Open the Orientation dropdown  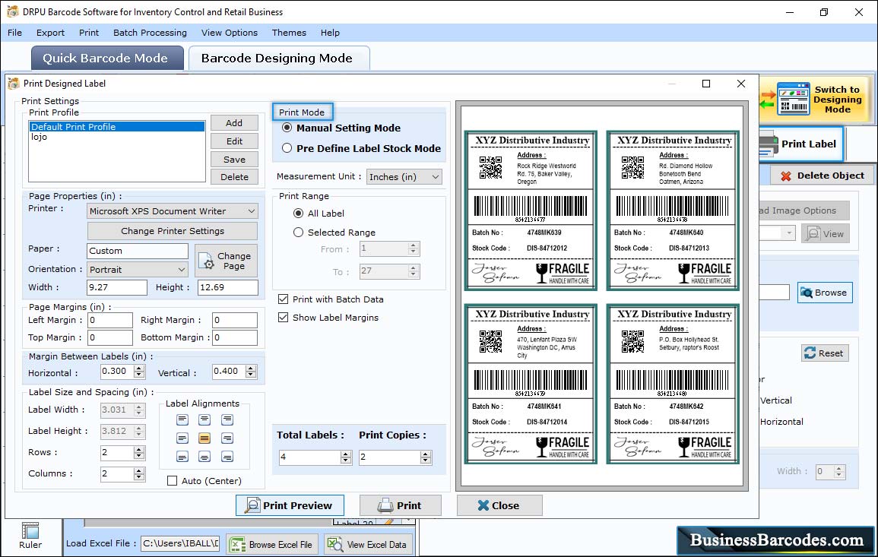[137, 270]
